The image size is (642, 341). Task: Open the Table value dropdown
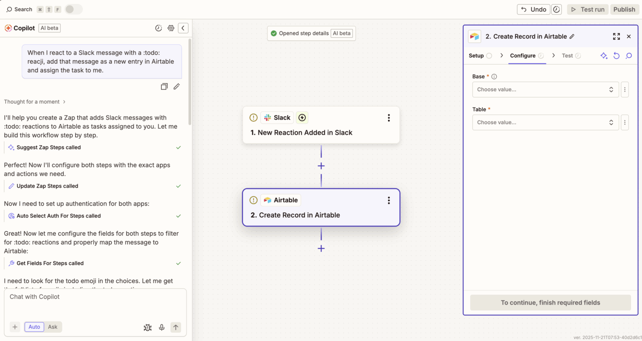point(545,122)
